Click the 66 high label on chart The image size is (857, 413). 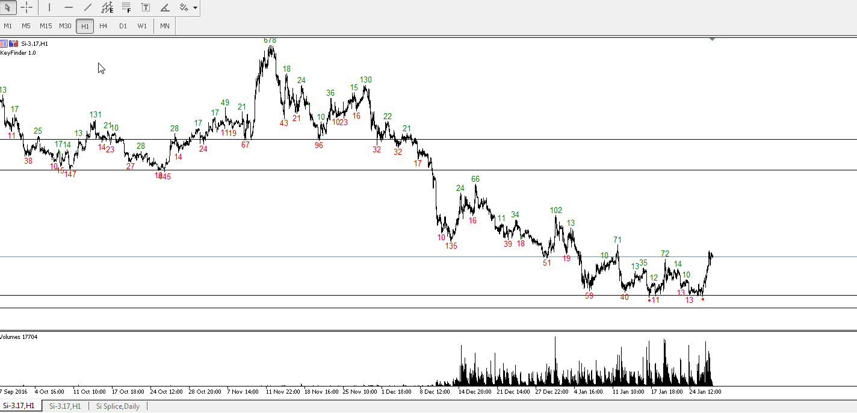point(475,179)
